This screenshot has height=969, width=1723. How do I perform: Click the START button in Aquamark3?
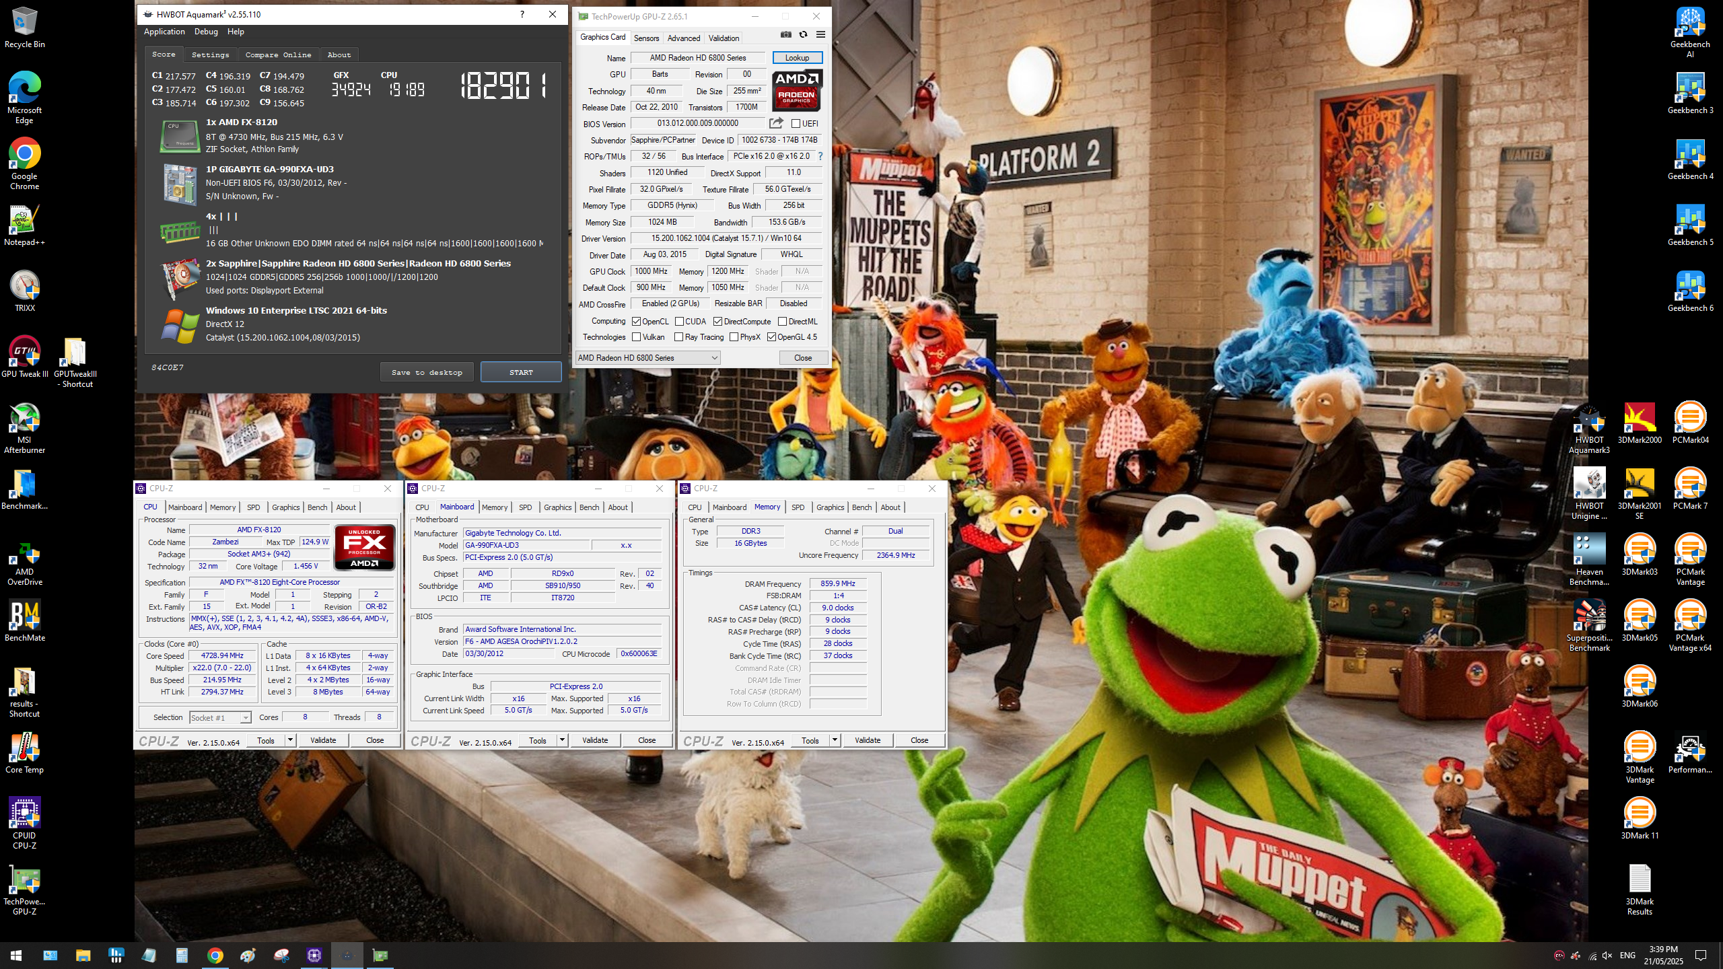coord(521,372)
